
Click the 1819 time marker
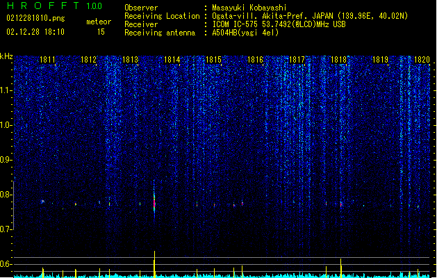tap(380, 60)
